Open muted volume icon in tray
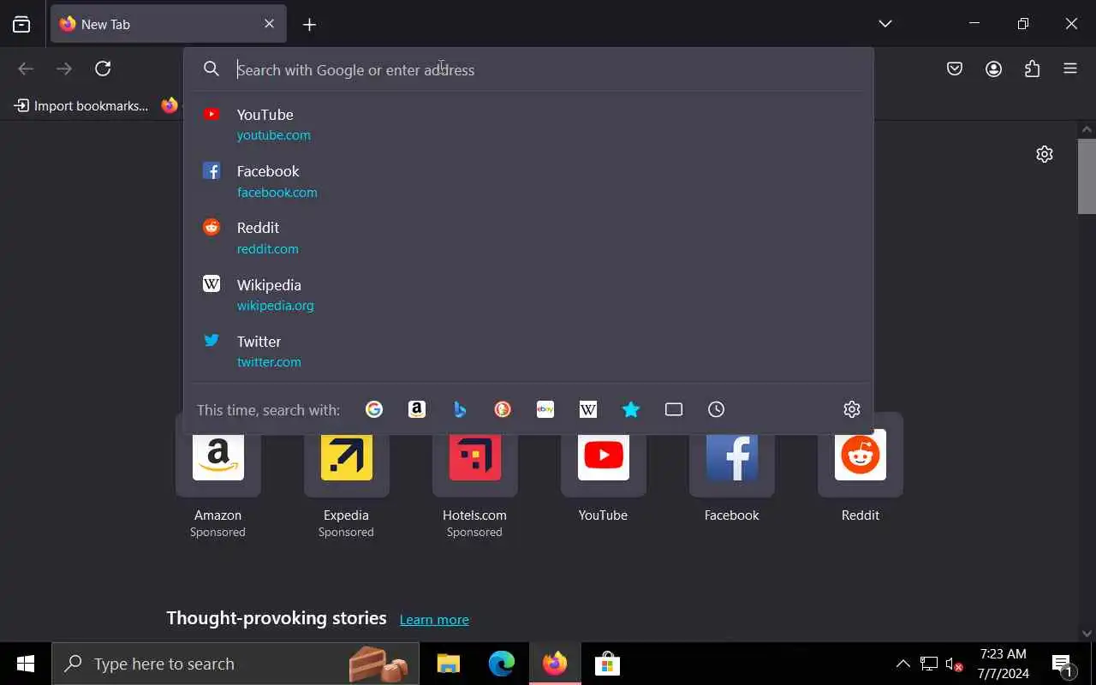 coord(954,664)
